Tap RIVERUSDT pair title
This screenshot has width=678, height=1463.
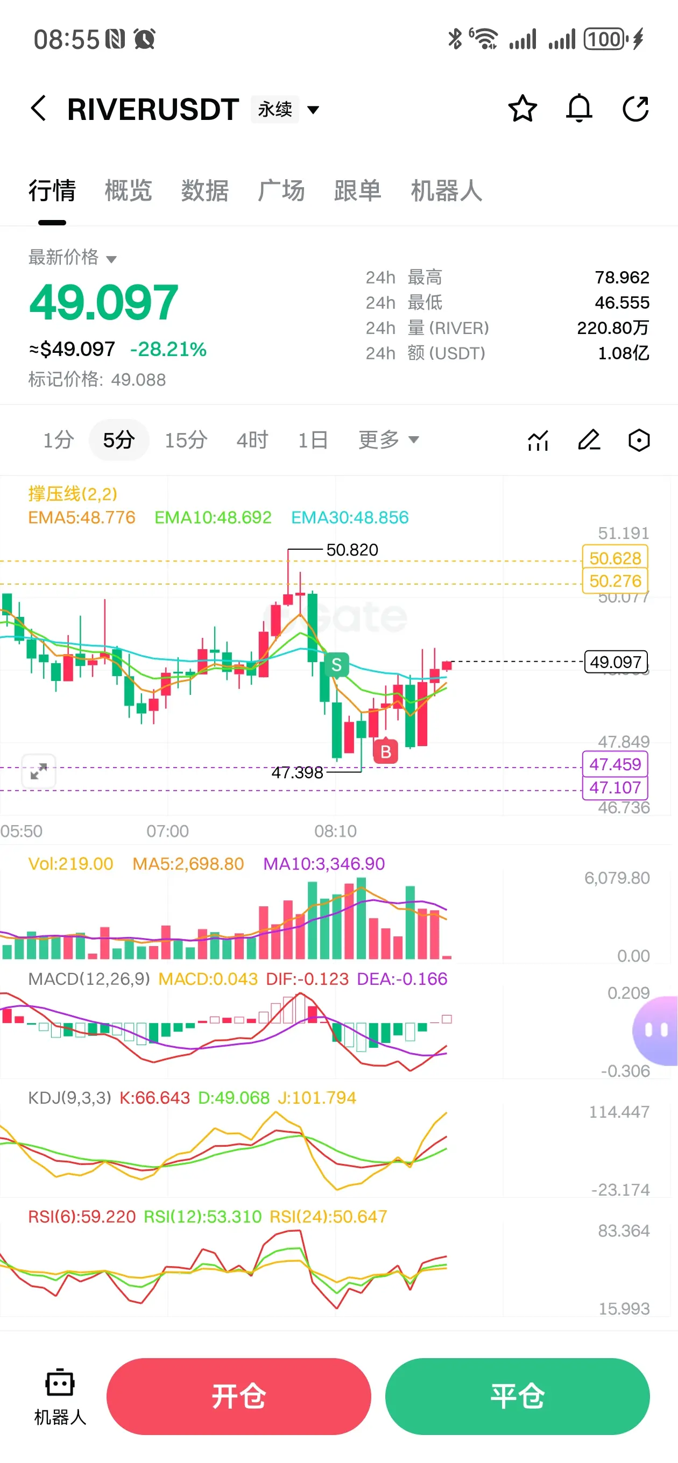pyautogui.click(x=153, y=109)
